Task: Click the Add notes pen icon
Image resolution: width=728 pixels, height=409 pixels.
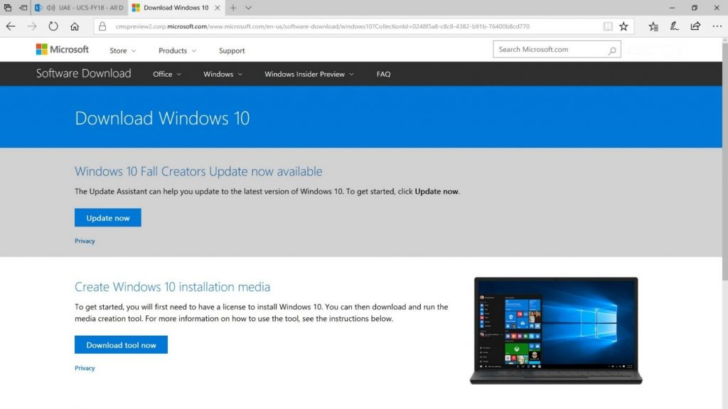Action: pos(674,26)
